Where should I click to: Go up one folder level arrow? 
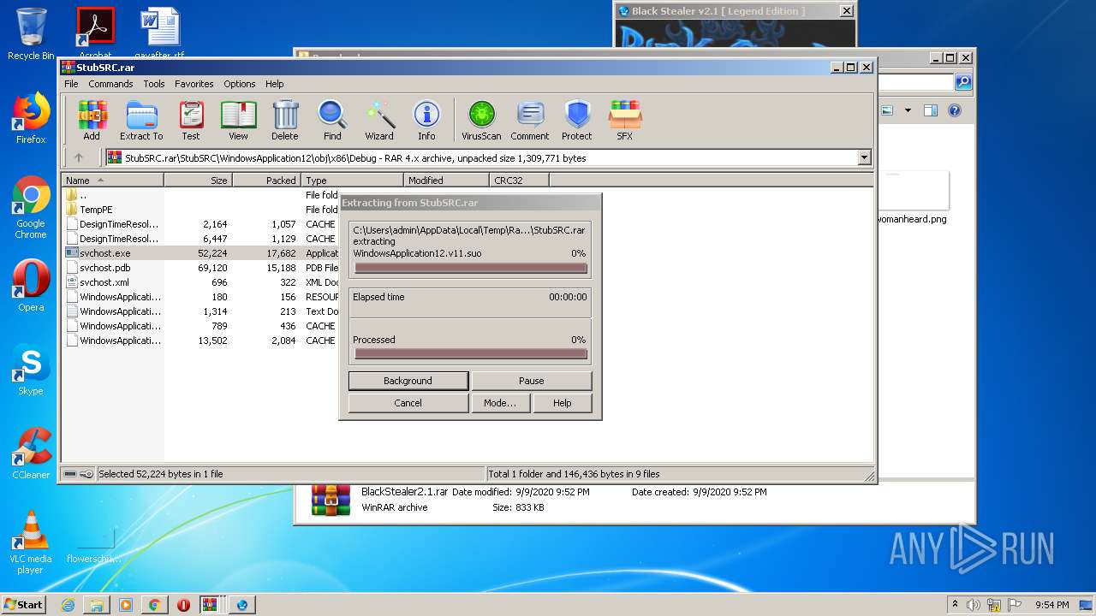[x=79, y=157]
